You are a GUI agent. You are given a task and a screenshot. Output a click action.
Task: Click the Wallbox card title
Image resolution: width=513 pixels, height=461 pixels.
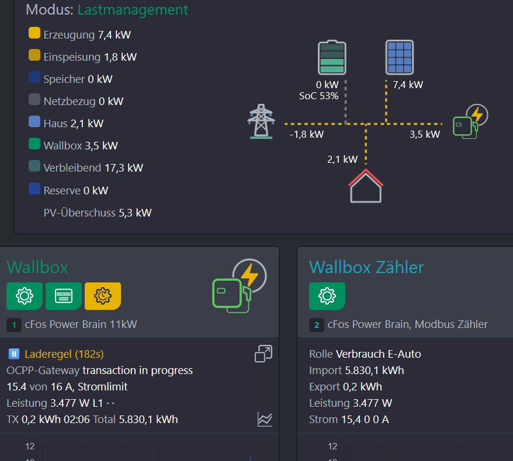[x=37, y=267]
